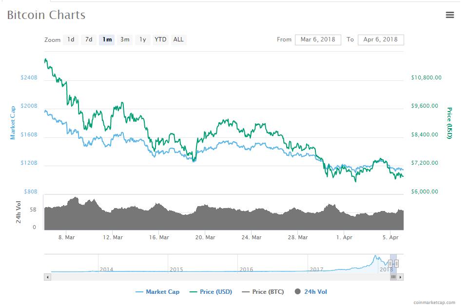
Task: Click the To date field
Action: coord(380,39)
